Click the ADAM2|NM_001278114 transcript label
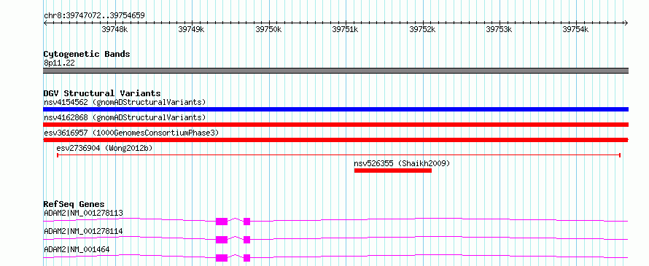This screenshot has width=649, height=266. [x=83, y=231]
